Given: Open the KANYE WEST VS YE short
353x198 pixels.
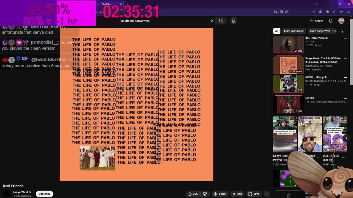Looking at the screenshot, I should pyautogui.click(x=310, y=134).
